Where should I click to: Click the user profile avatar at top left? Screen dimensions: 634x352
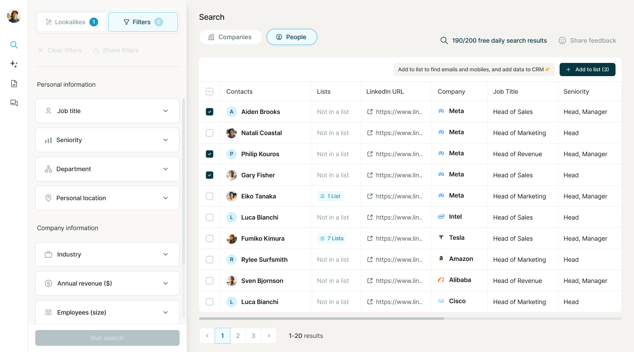coord(14,16)
